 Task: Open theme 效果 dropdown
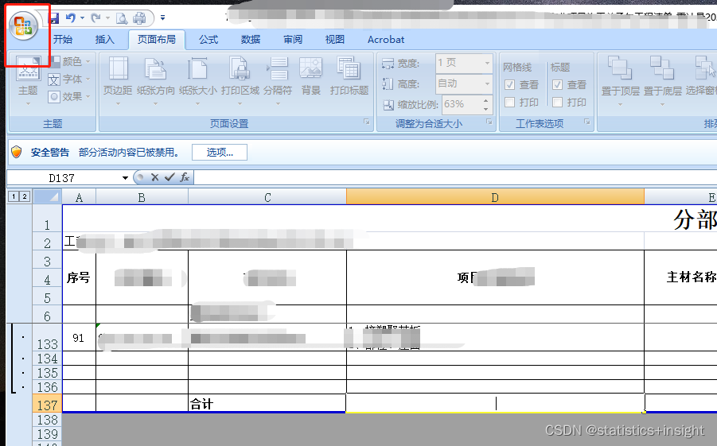(70, 96)
